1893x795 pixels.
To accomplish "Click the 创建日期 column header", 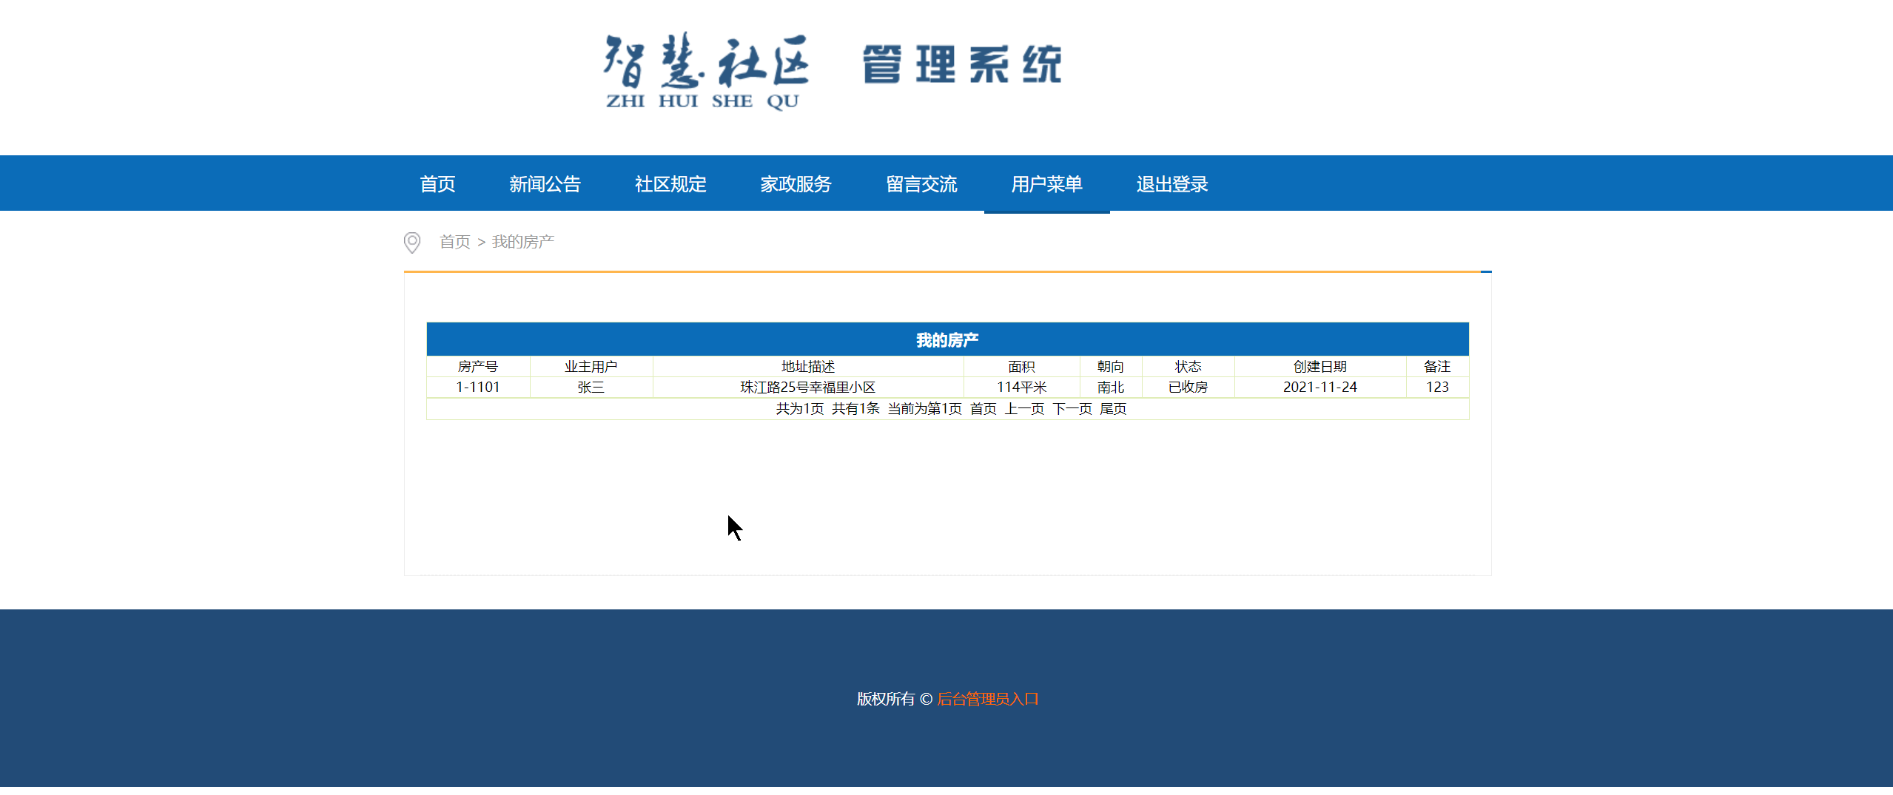I will click(1320, 367).
